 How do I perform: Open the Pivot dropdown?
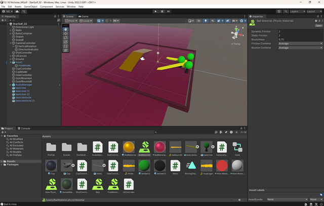[x=71, y=21]
